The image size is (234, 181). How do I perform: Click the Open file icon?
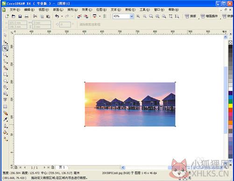14,16
